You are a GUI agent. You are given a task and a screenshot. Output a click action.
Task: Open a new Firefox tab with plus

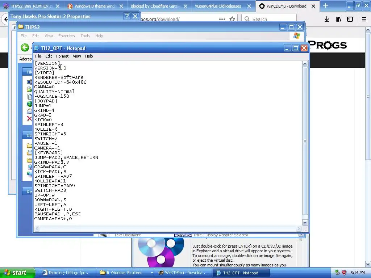(x=326, y=6)
